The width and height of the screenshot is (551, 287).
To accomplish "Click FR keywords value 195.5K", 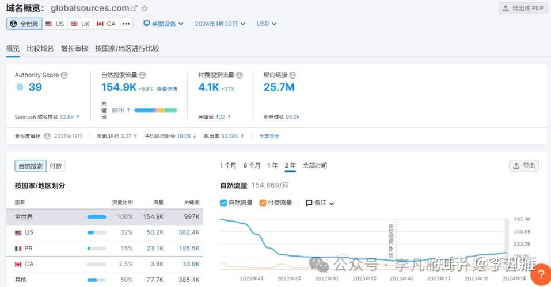I will [x=189, y=249].
